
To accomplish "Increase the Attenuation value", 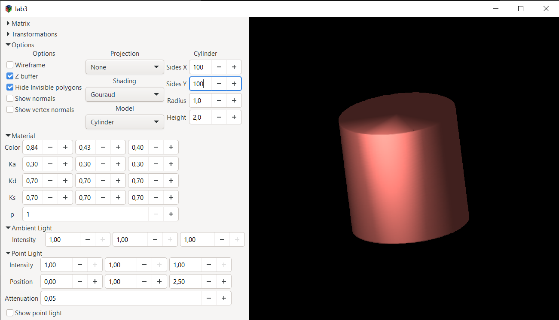I will coord(224,298).
